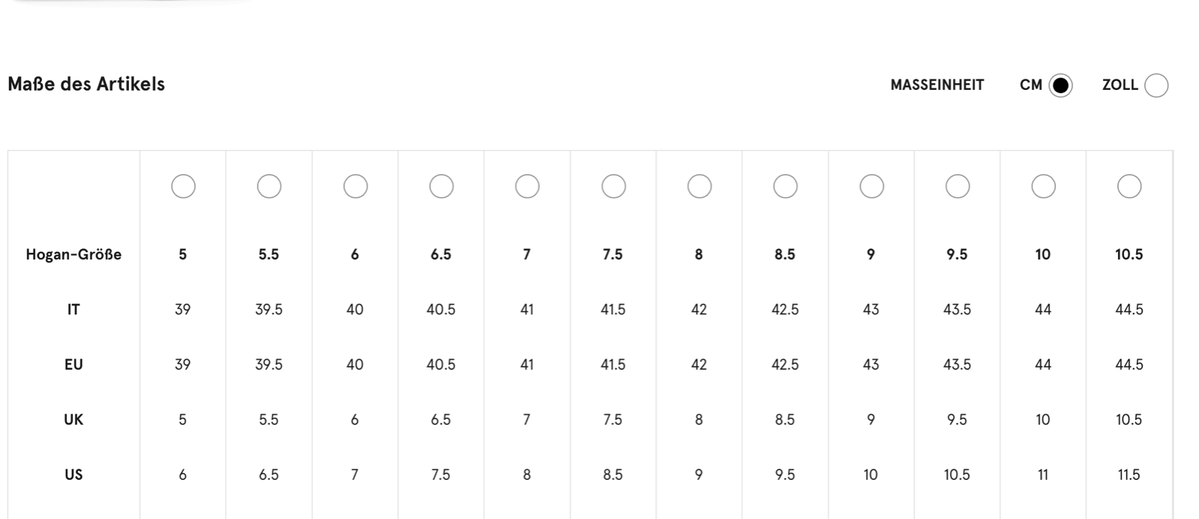Select Hogan size 8.5 radio button
The image size is (1199, 519).
tap(785, 186)
